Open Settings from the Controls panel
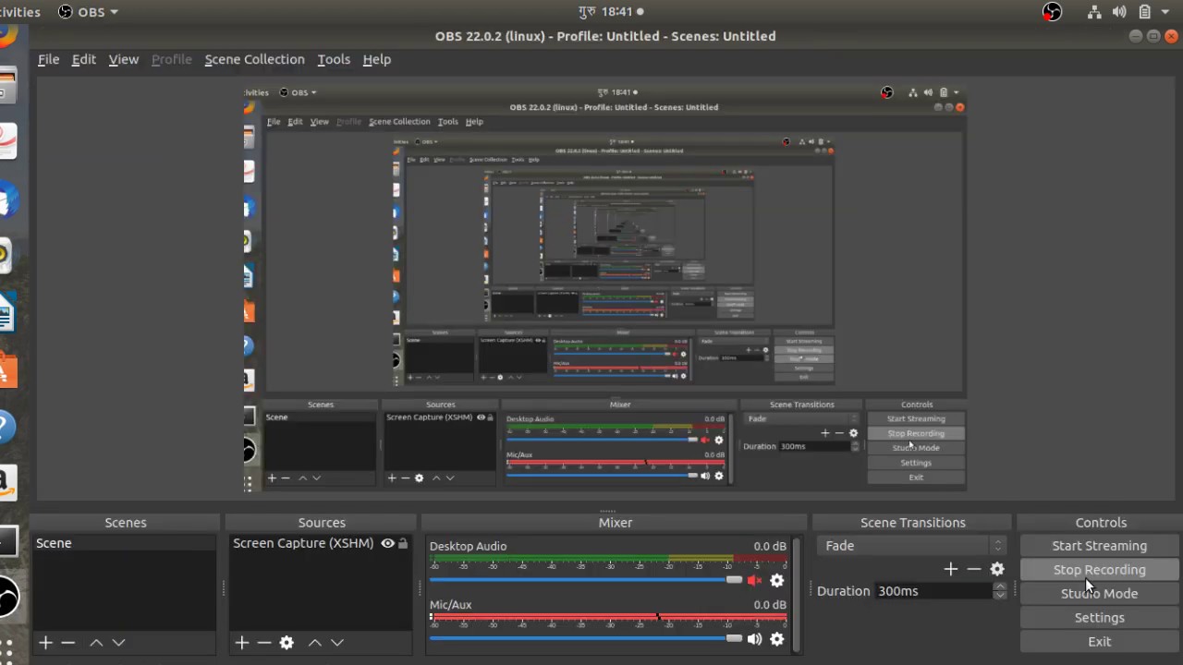Screen dimensions: 1183x665 tap(1099, 618)
